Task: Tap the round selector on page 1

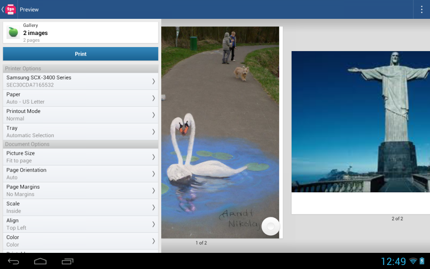Action: pos(271,226)
